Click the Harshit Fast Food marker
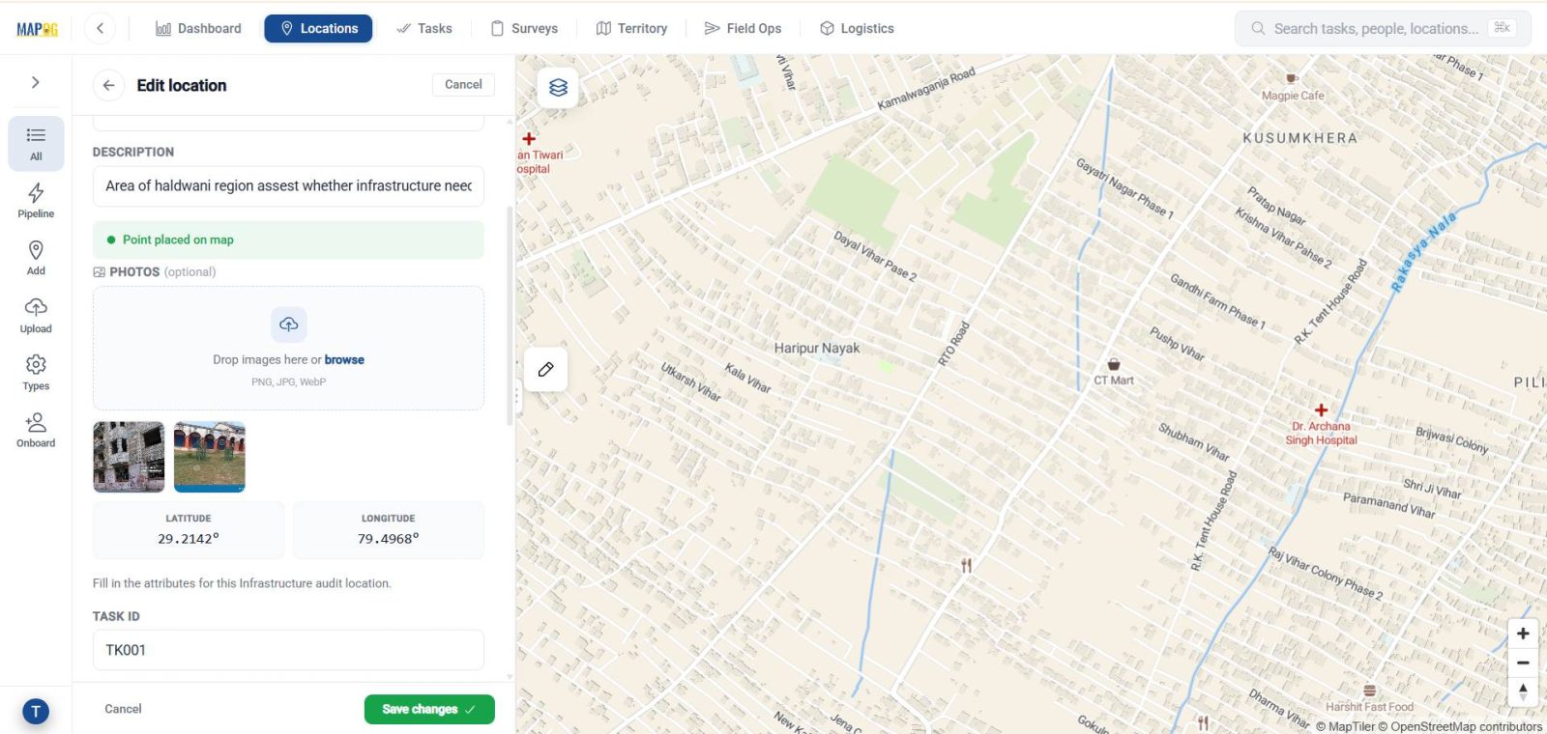 point(1369,691)
